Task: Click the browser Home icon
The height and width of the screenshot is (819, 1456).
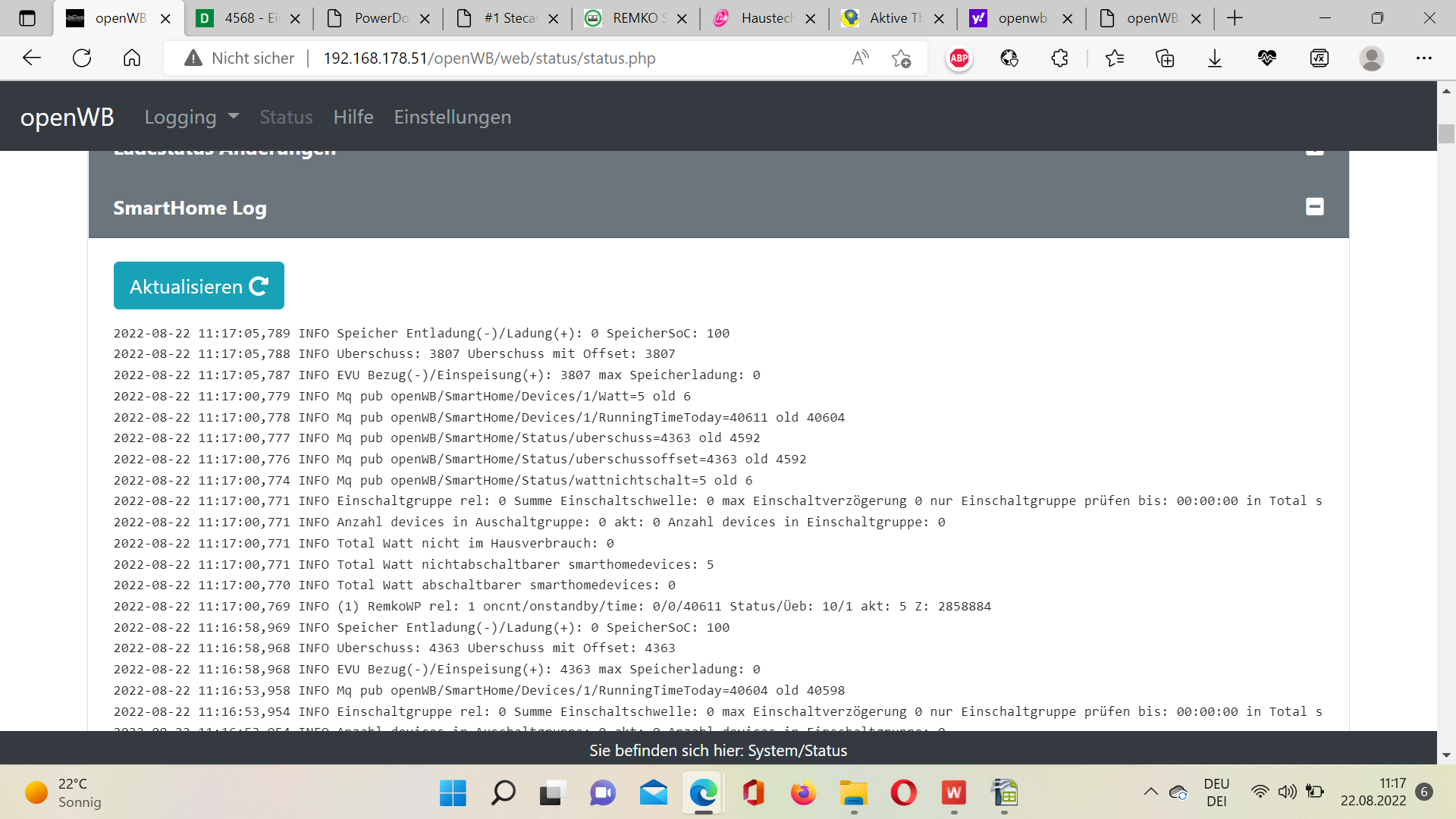Action: [x=132, y=58]
